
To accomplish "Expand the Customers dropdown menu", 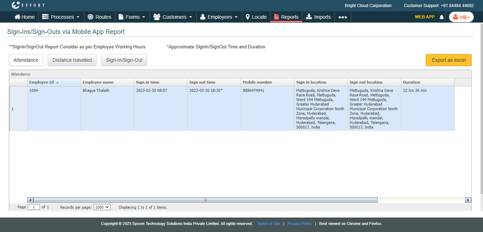I will 173,17.
